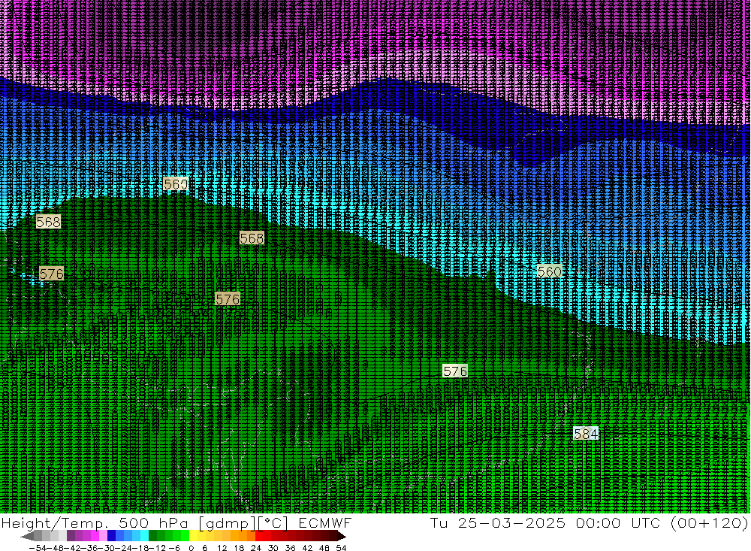The width and height of the screenshot is (751, 551).
Task: Click the dark maroon right arrow cap of colorbar
Action: 342,535
